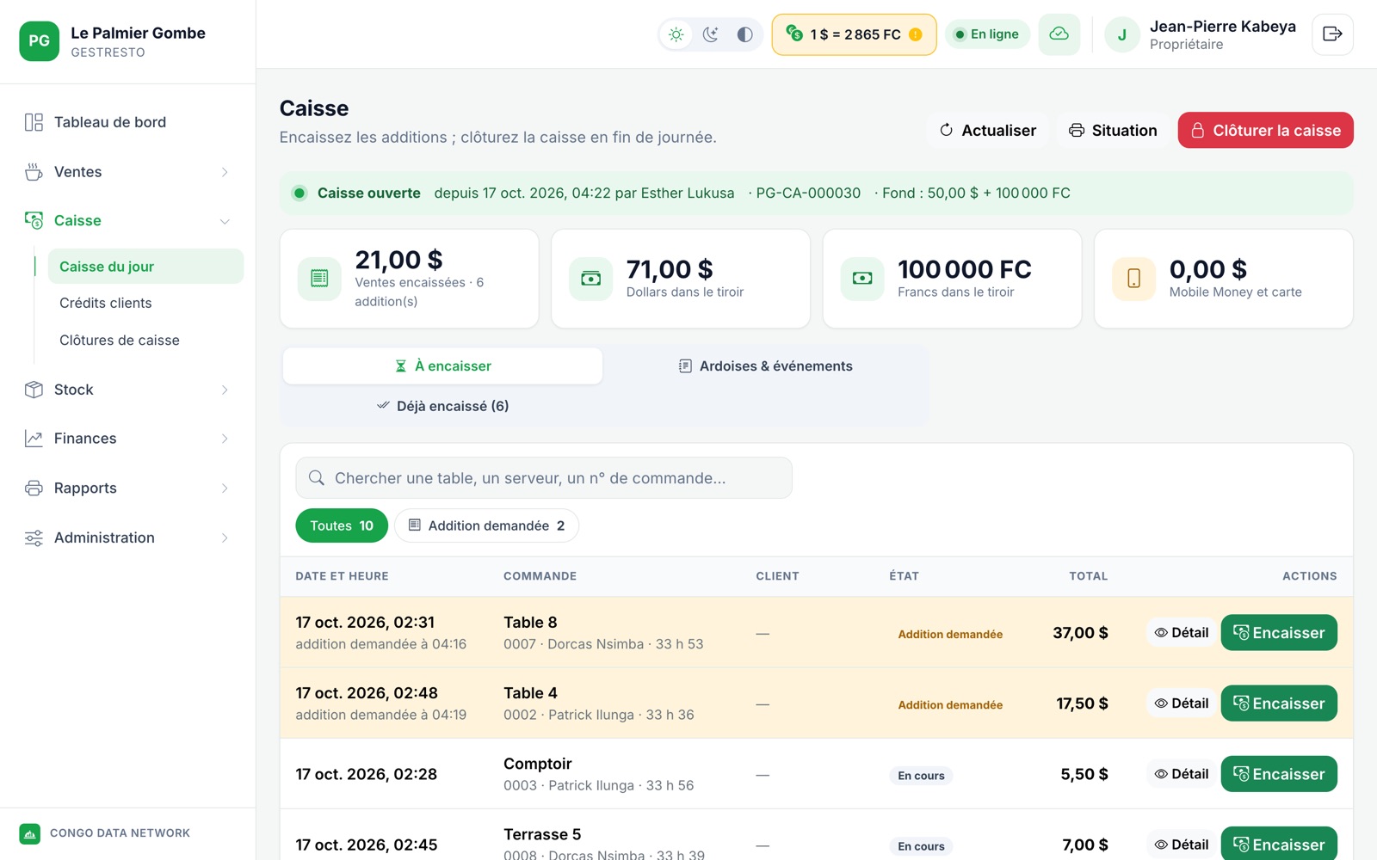Expand the Finances menu chevron
Screen dimensions: 1377x860
coord(225,439)
